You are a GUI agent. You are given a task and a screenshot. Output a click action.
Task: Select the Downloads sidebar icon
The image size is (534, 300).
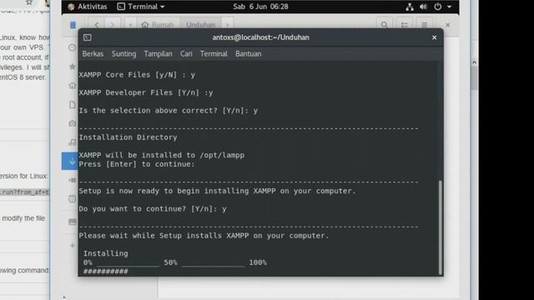tap(70, 161)
